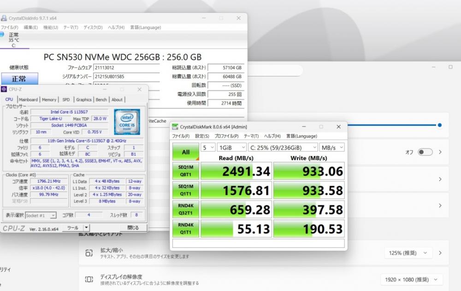The width and height of the screenshot is (461, 291).
Task: Open ヘルプ(H) menu in CrystalDiskMark
Action: click(x=272, y=136)
